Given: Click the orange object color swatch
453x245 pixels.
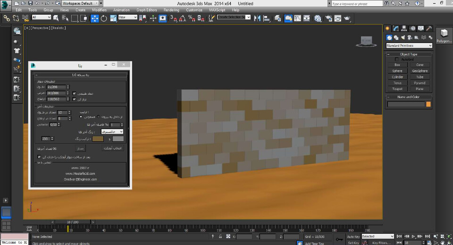Looking at the screenshot, I should pos(428,104).
